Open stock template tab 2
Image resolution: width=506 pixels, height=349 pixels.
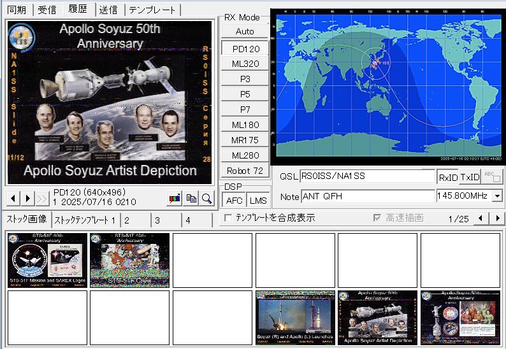136,220
